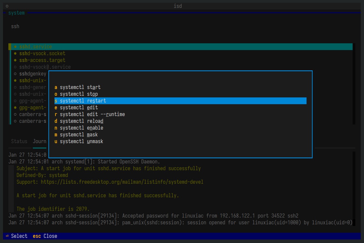Click the isd window title
This screenshot has height=243, width=364.
[x=178, y=6]
